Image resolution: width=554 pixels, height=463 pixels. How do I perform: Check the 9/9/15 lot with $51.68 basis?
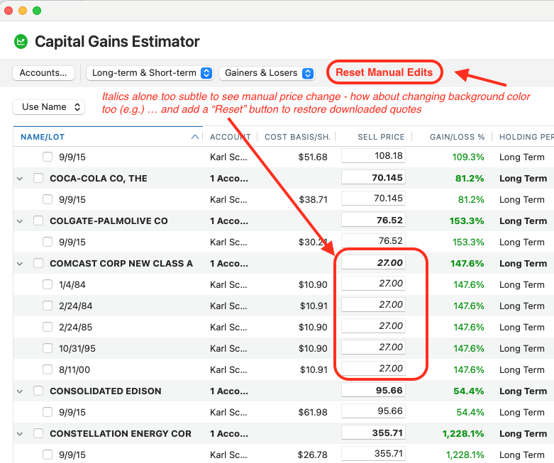pyautogui.click(x=48, y=157)
